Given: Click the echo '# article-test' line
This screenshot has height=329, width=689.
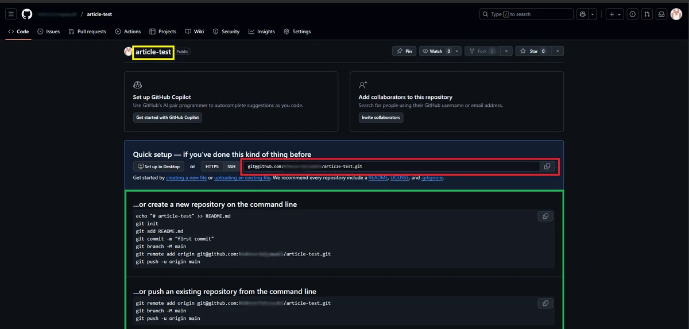Looking at the screenshot, I should pos(183,216).
